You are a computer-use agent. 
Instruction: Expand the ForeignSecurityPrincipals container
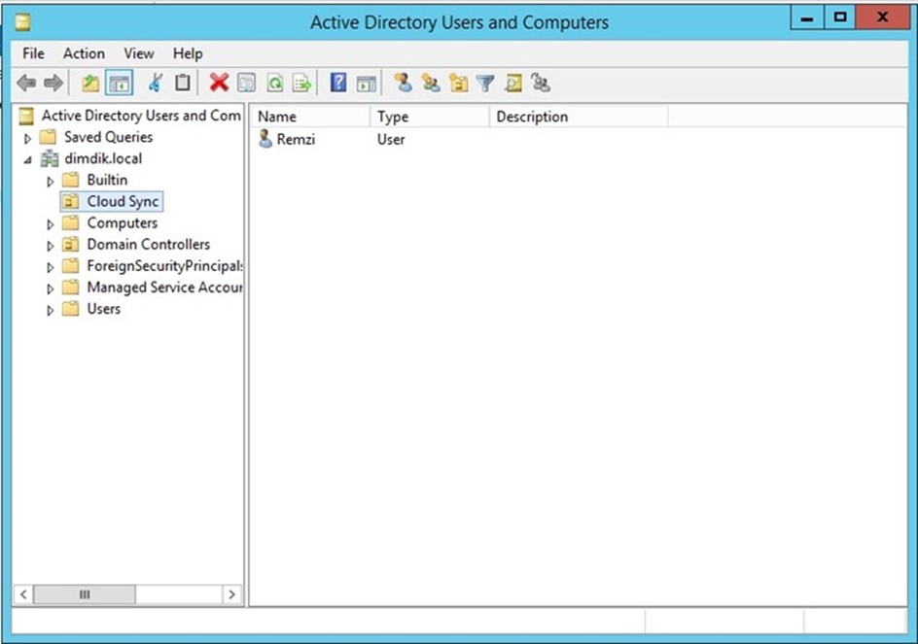click(x=50, y=267)
